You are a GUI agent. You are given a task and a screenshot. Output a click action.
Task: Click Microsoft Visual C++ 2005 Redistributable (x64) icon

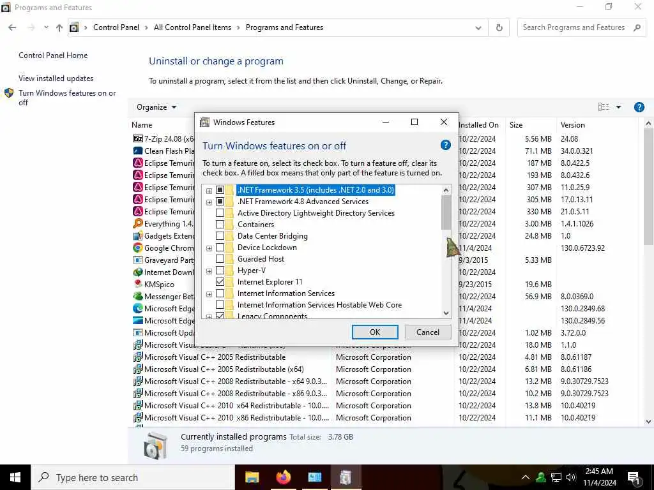pos(138,369)
